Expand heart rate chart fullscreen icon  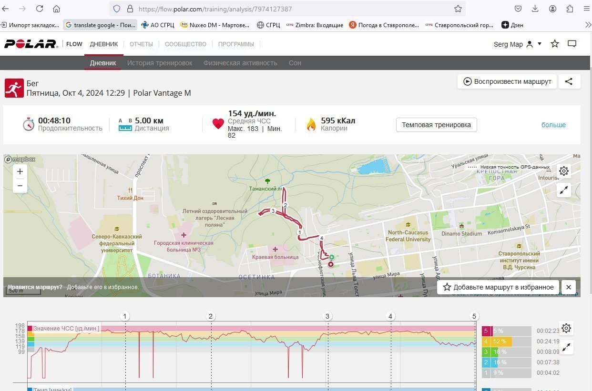tap(566, 347)
